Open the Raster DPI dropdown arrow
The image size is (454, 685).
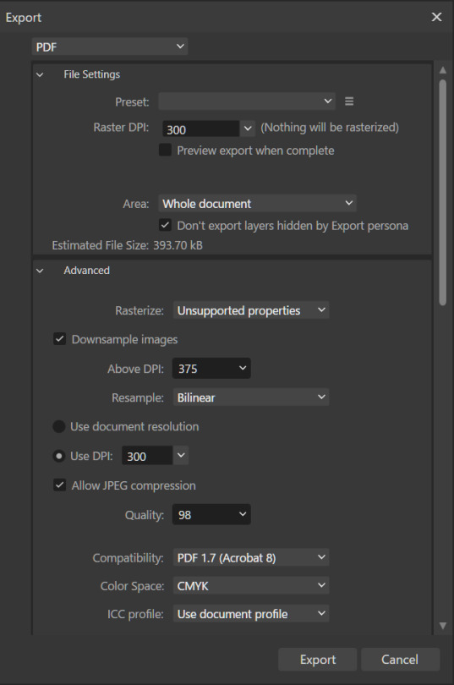tap(248, 129)
